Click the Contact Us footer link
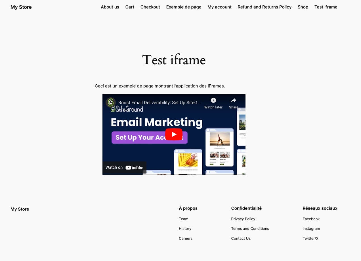The width and height of the screenshot is (361, 261). [241, 238]
